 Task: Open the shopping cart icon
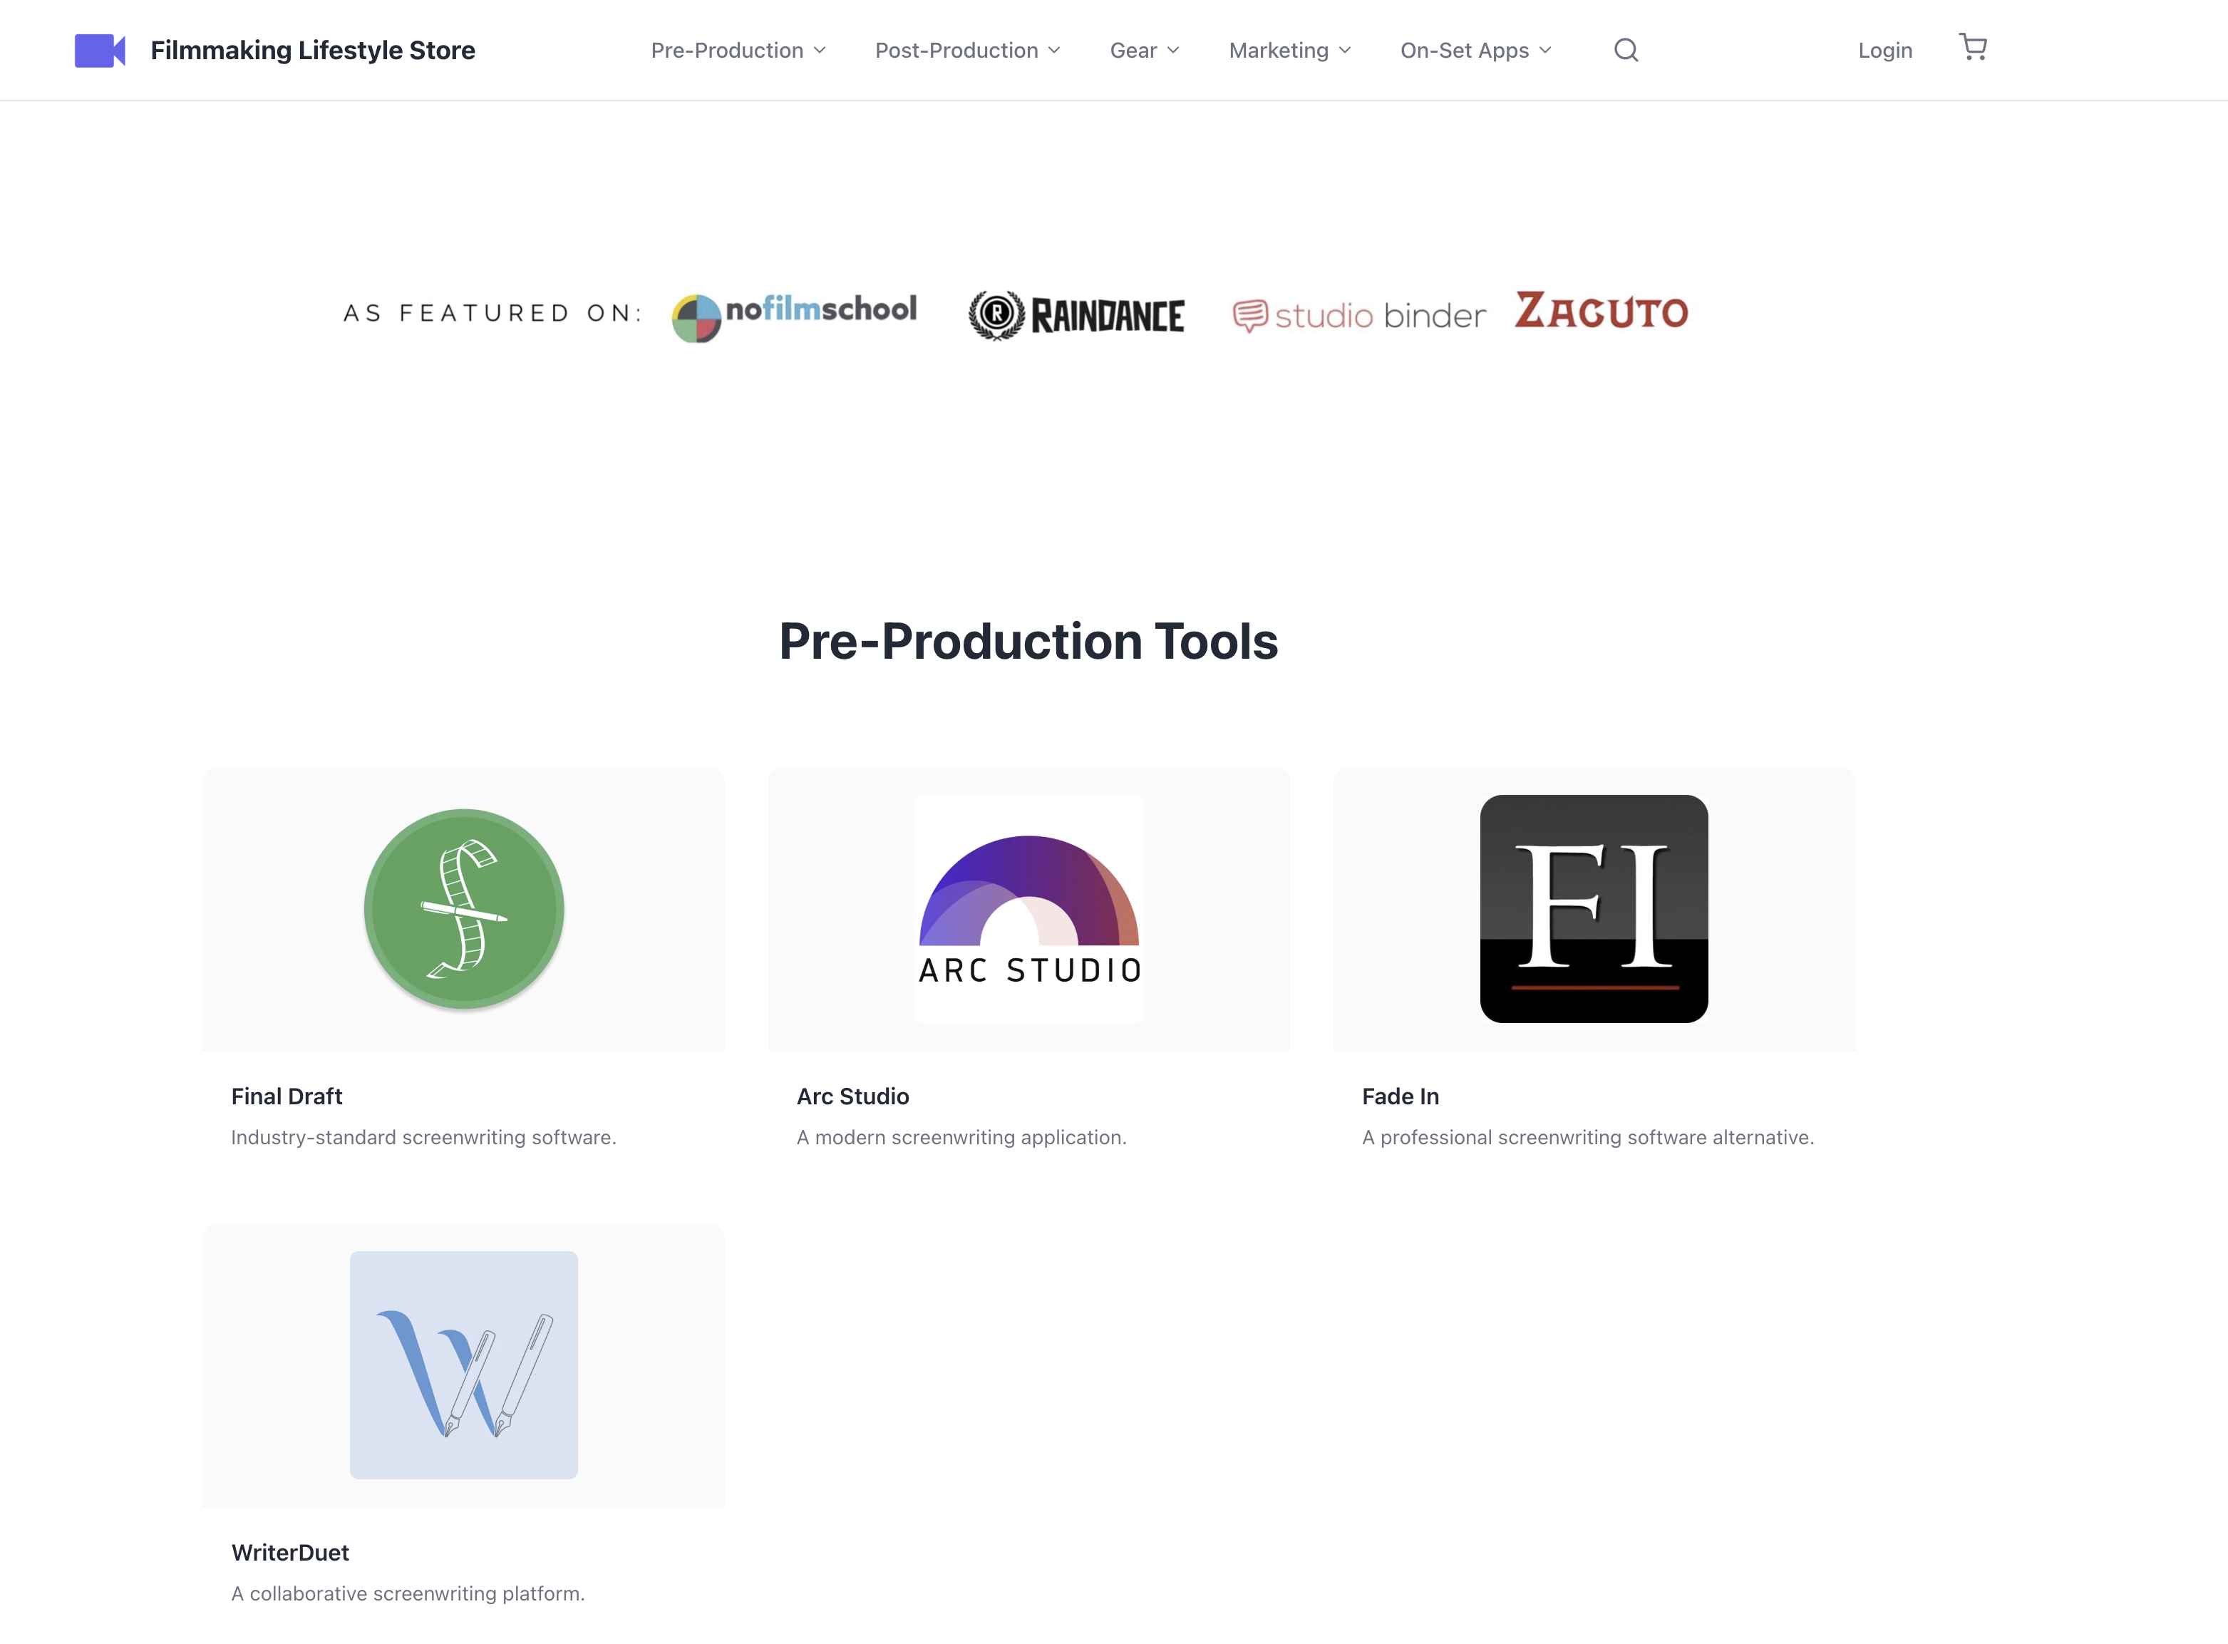point(1972,47)
